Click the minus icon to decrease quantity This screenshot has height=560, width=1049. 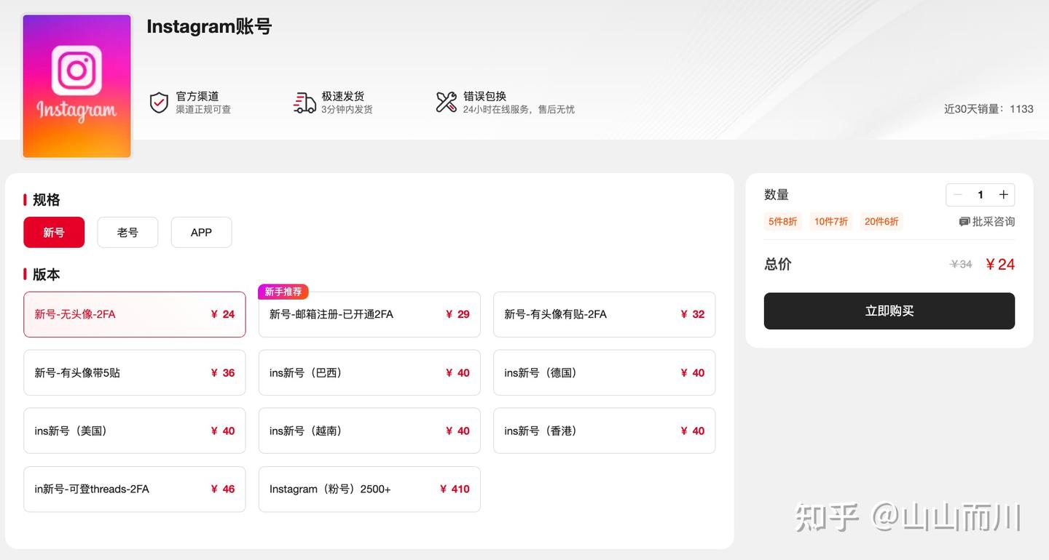pos(957,194)
